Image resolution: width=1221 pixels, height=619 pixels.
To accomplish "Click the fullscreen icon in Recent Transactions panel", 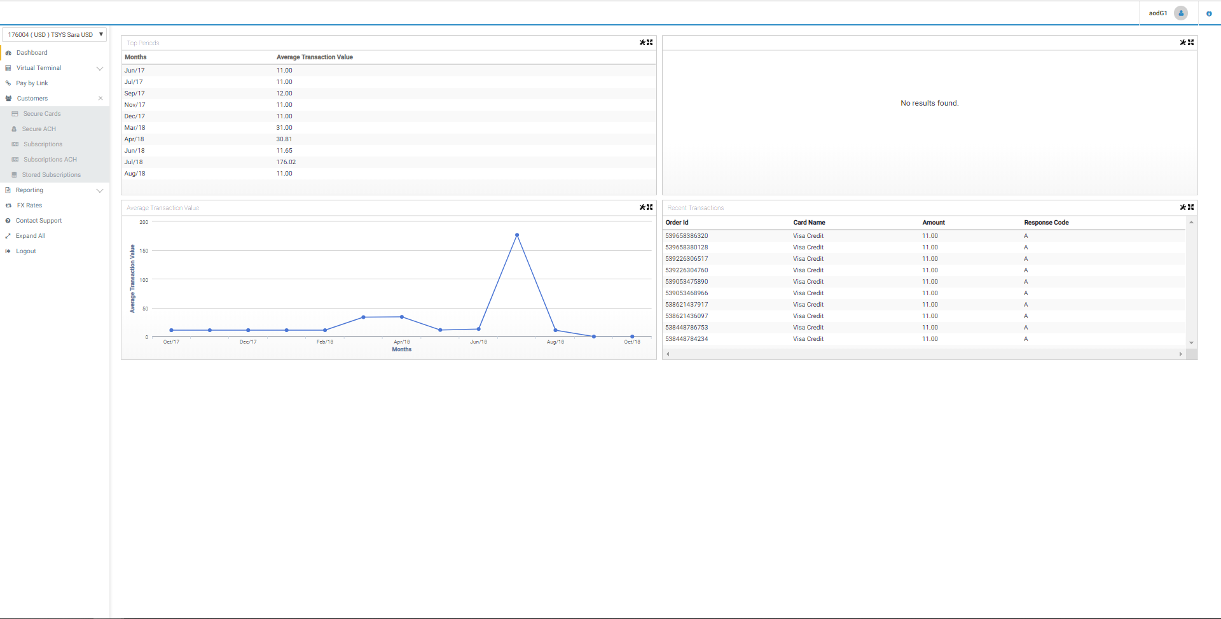I will (x=1190, y=207).
